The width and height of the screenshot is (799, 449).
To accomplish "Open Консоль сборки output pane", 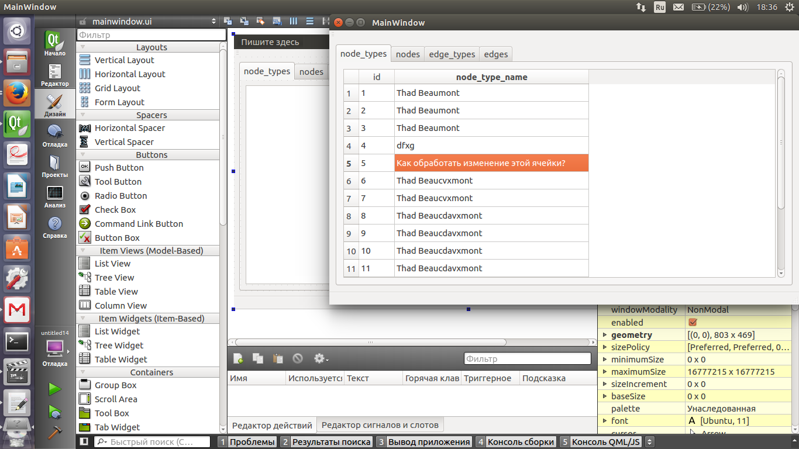I will coord(515,442).
